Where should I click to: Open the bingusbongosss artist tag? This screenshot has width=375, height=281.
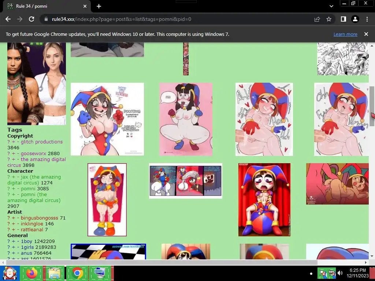tap(40, 218)
